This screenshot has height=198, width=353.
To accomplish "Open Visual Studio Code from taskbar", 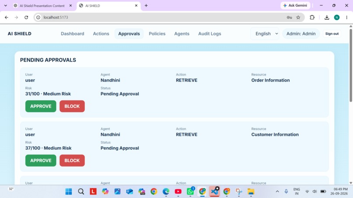I will pyautogui.click(x=214, y=191).
